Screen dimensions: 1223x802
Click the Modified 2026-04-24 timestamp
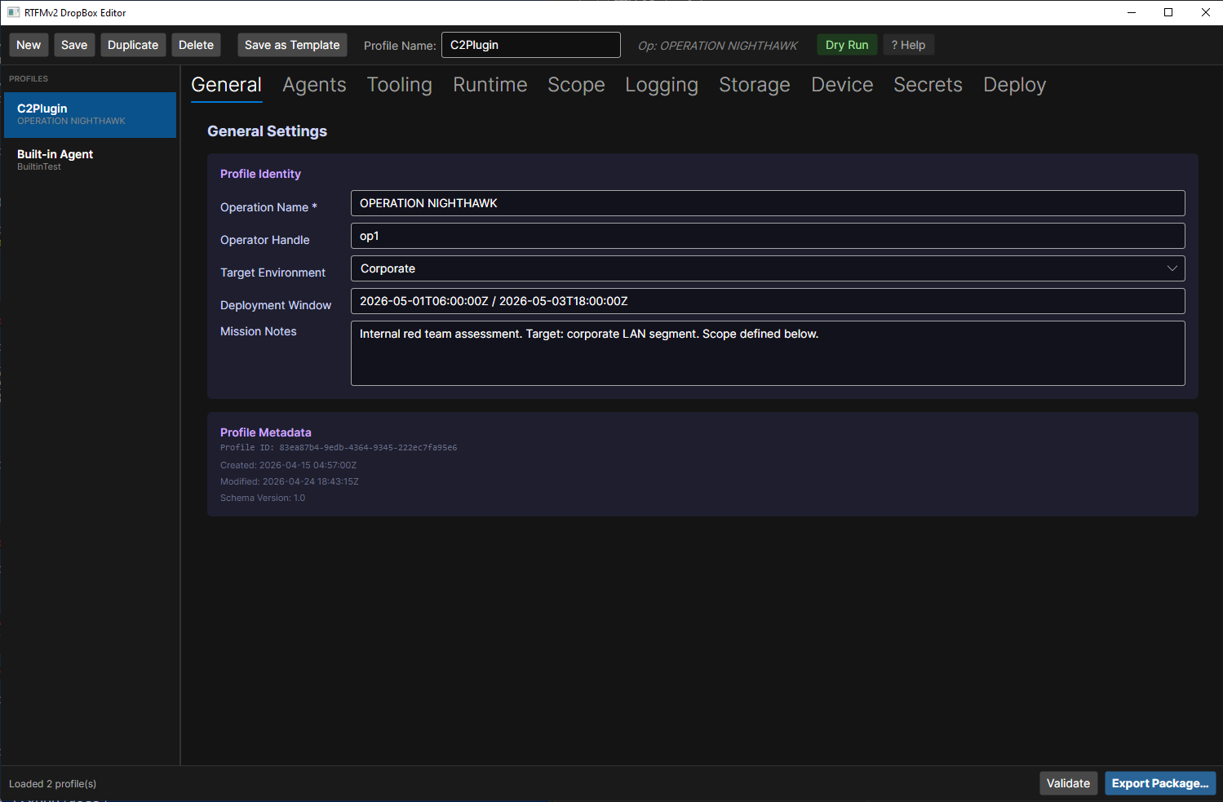[290, 481]
